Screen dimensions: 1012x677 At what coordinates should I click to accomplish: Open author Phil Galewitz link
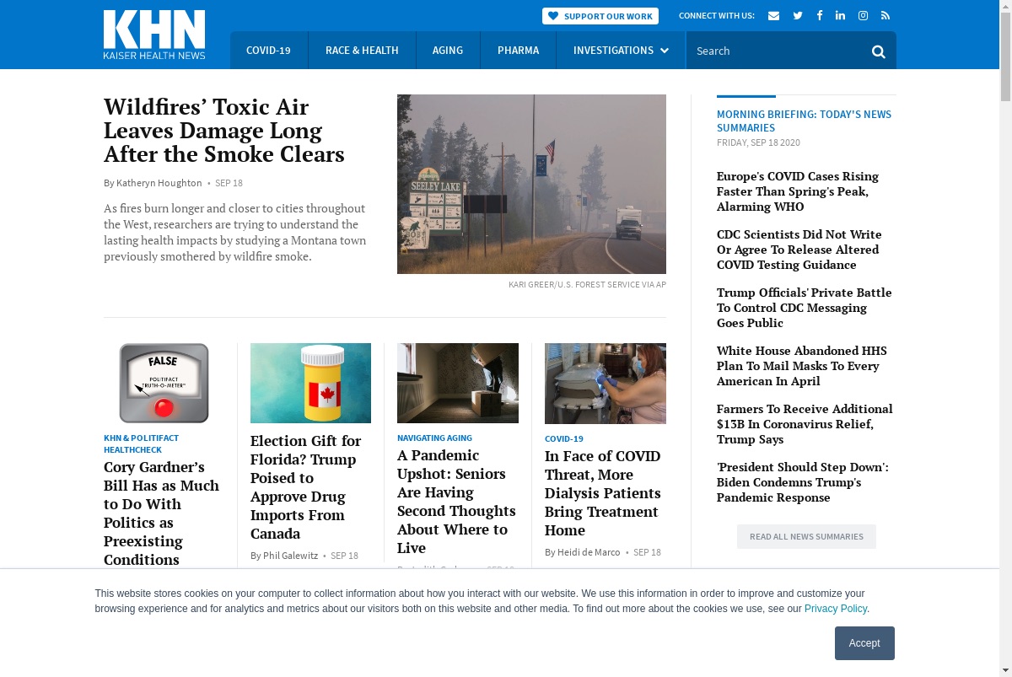[291, 556]
